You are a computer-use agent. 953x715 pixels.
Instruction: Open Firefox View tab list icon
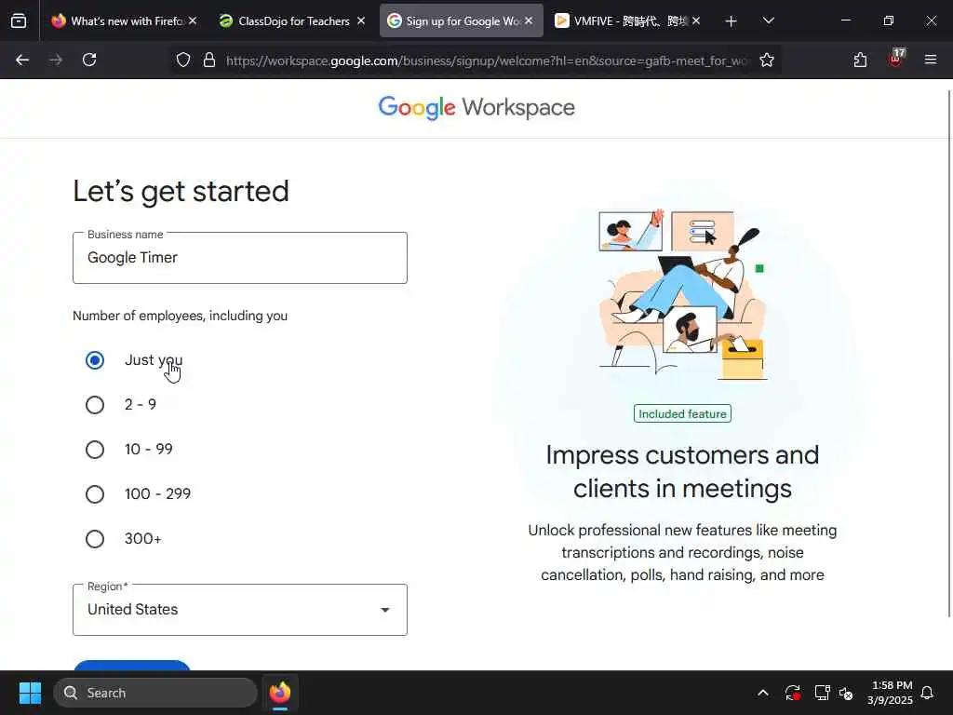[19, 20]
